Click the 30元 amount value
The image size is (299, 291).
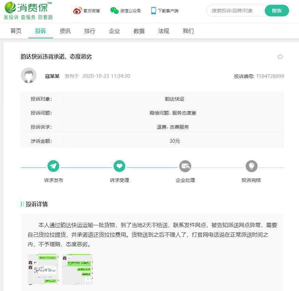point(175,141)
